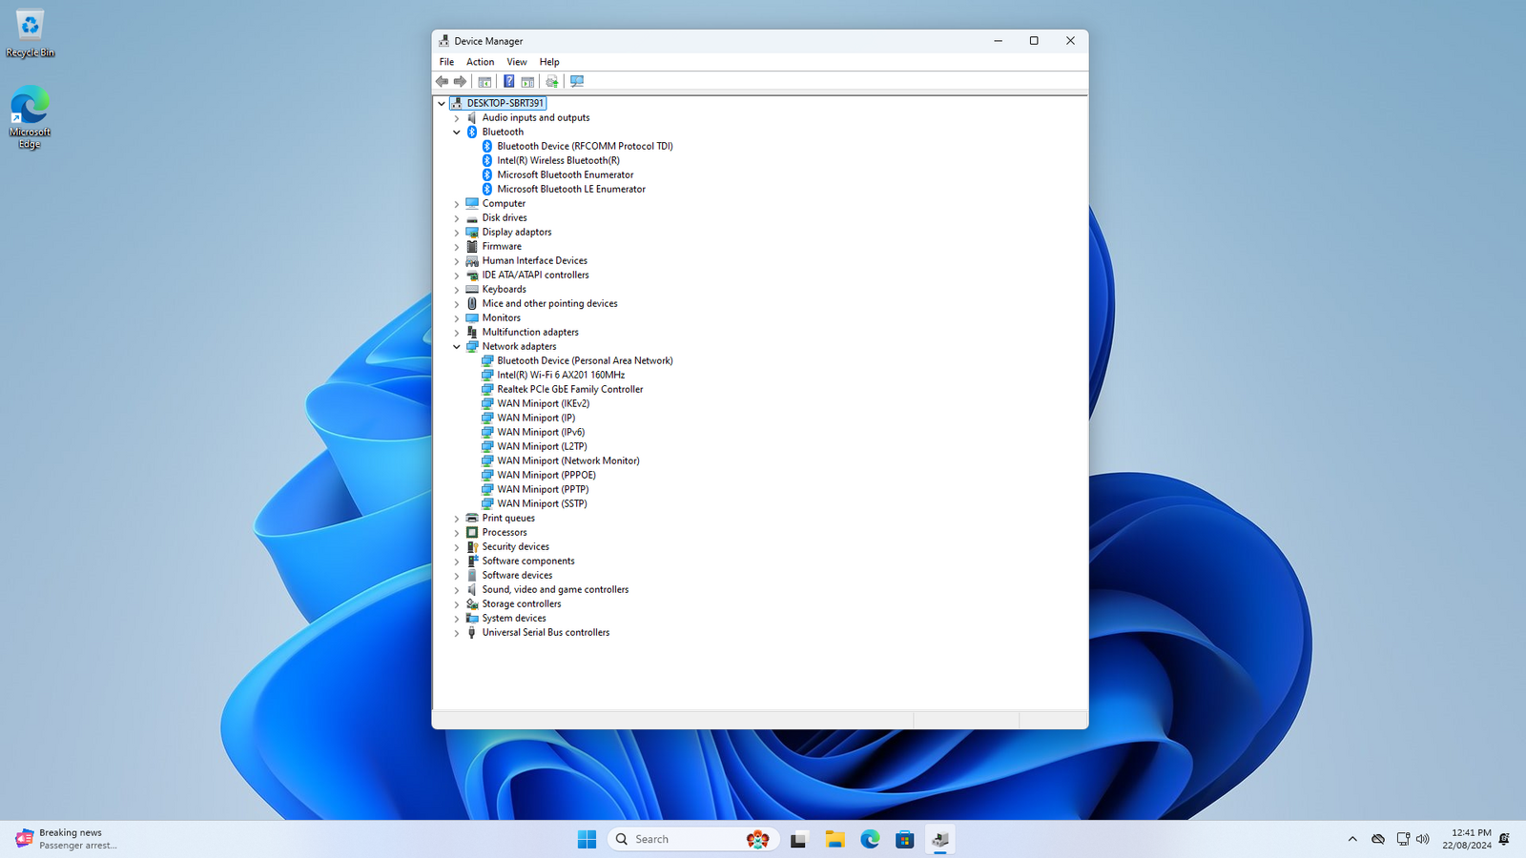Open the Help menu

549,62
